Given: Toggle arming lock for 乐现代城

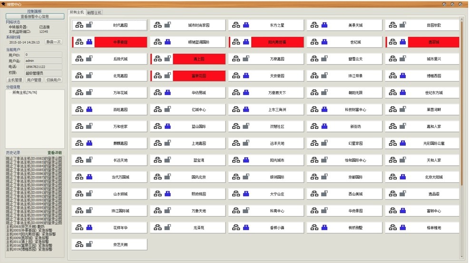Looking at the screenshot, I should coord(89,59).
